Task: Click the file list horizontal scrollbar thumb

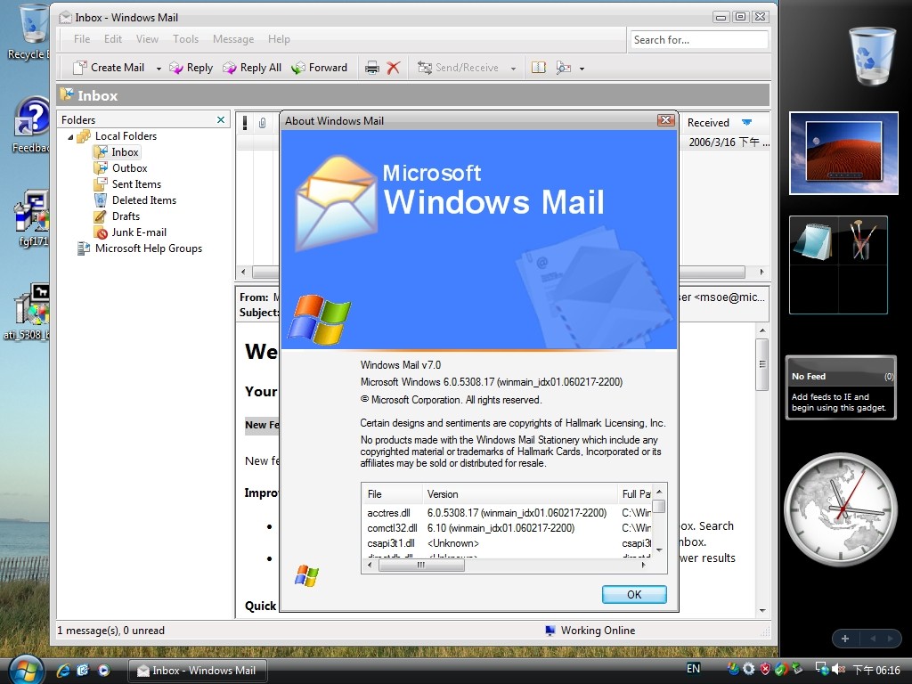Action: (421, 565)
